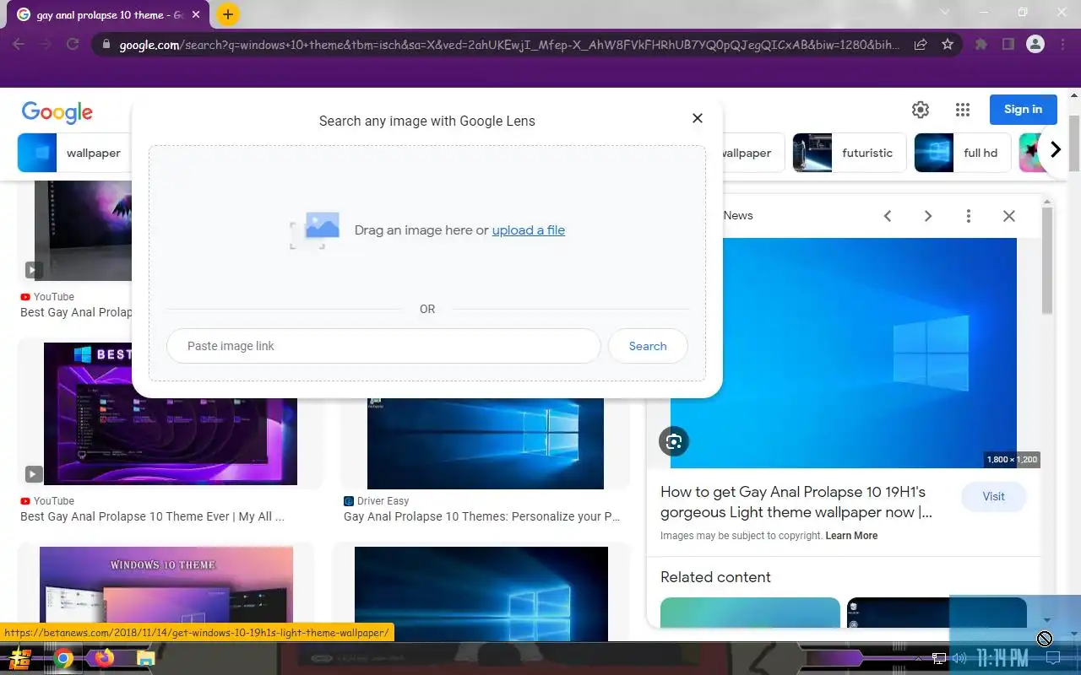The image size is (1081, 675).
Task: Show hidden system tray icons
Action: 919,658
